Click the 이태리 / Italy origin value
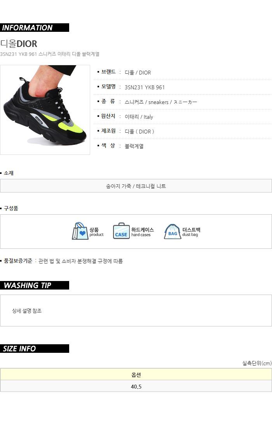The image size is (272, 425). pos(139,117)
